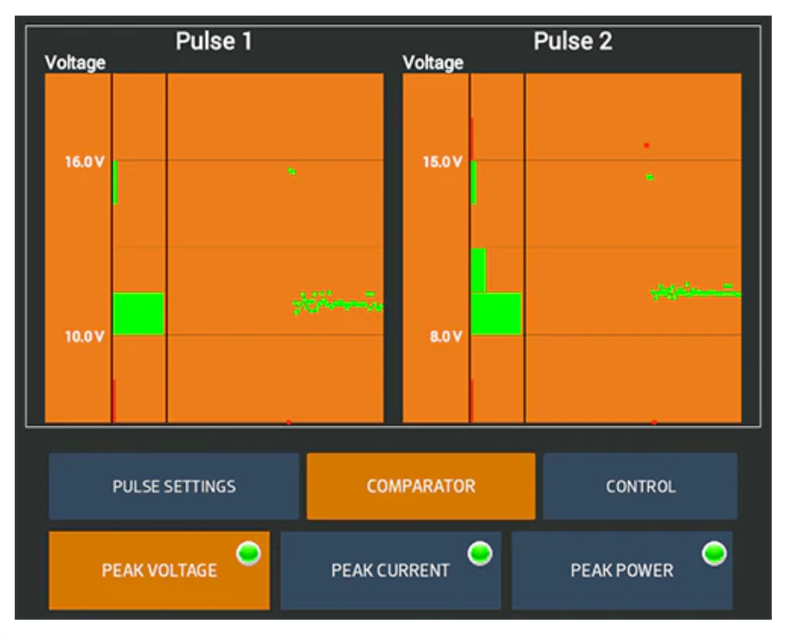This screenshot has height=637, width=796.
Task: Click the green LED on Peak Voltage
Action: (x=248, y=554)
